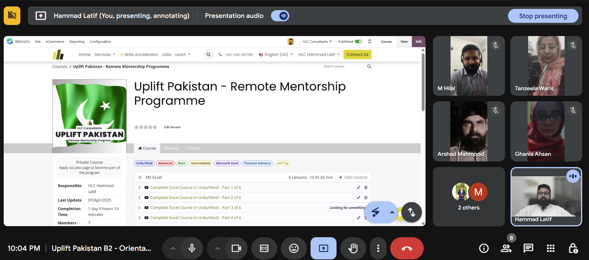Open activities grid icon

click(x=551, y=248)
